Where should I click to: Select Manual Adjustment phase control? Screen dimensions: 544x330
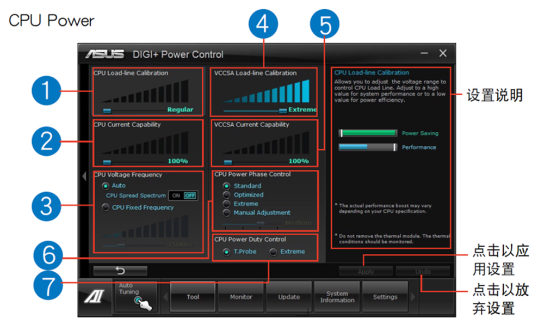226,212
